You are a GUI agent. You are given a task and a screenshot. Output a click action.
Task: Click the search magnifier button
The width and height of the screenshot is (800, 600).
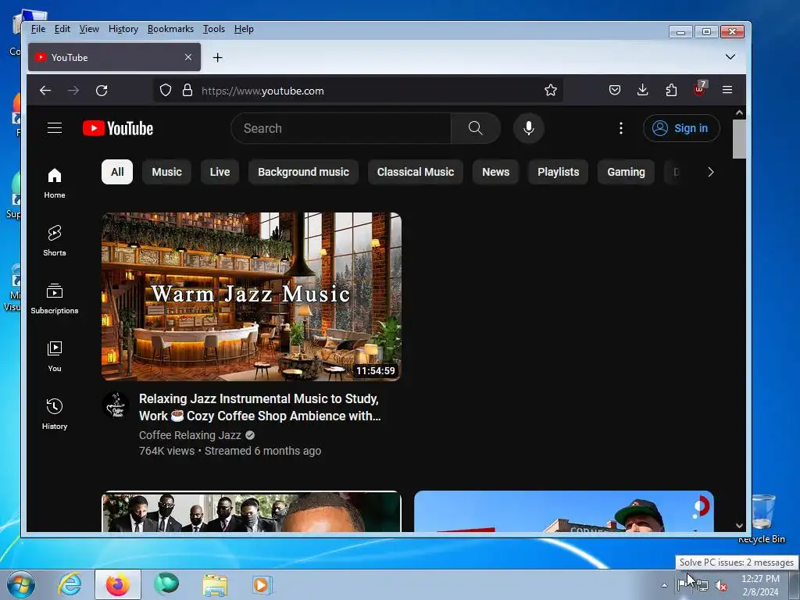(x=476, y=128)
